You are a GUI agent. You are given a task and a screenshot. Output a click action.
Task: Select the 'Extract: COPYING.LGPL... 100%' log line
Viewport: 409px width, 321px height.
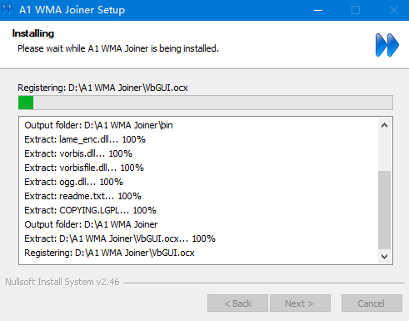point(90,210)
